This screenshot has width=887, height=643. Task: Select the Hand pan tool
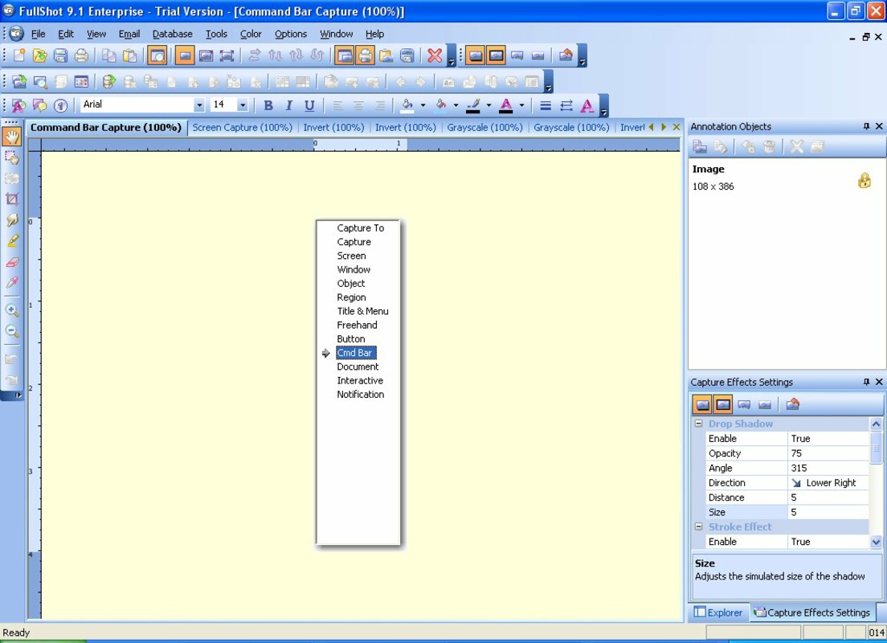click(12, 137)
